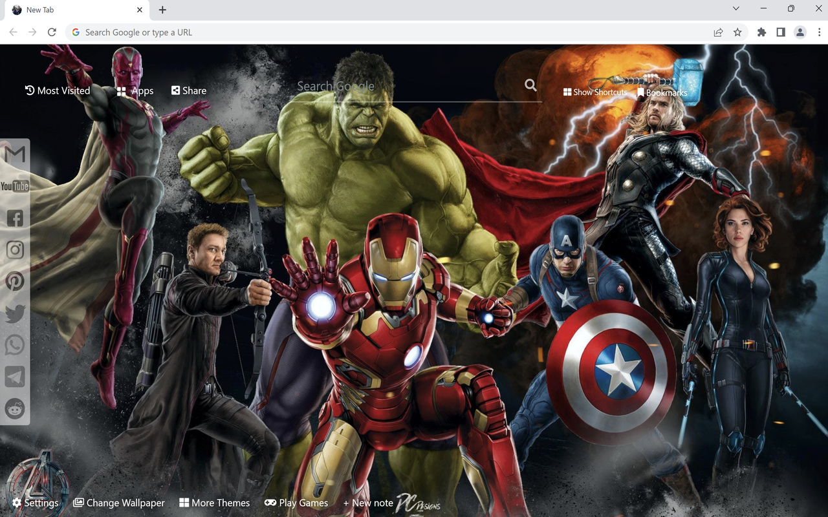Open a new tab with plus
Screen dimensions: 828x517
pos(162,10)
